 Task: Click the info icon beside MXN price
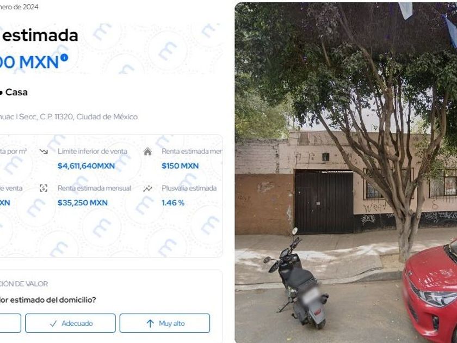click(x=64, y=58)
